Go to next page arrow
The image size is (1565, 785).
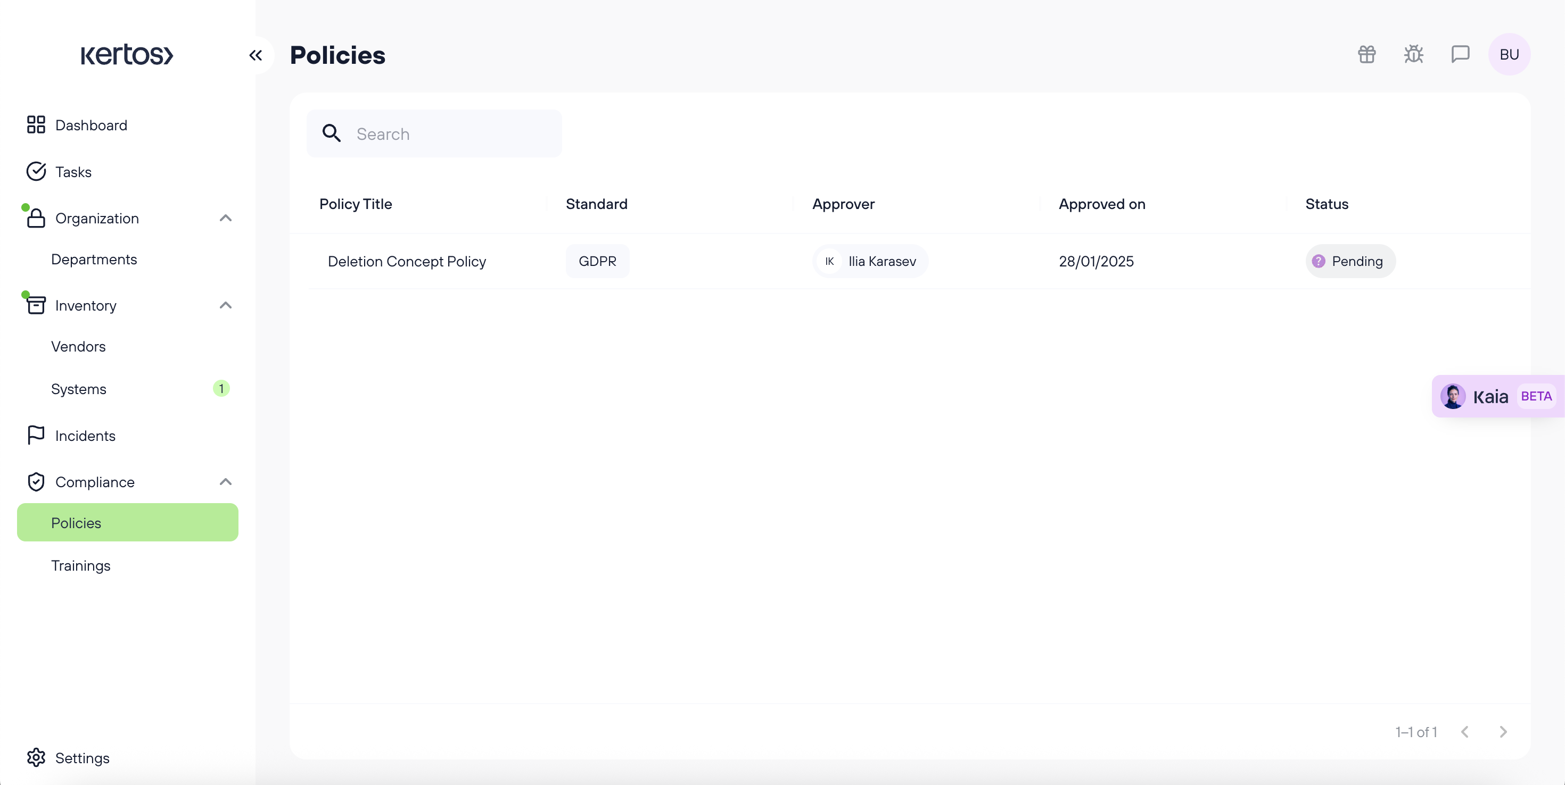point(1503,732)
